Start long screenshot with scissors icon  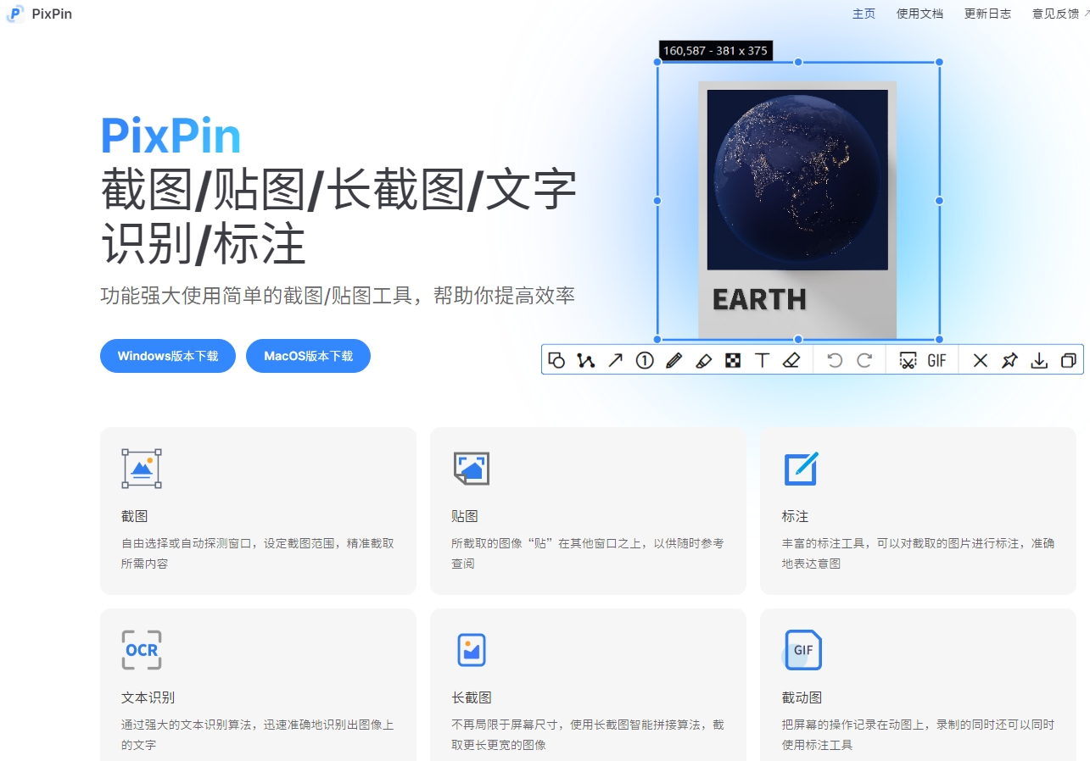coord(908,360)
